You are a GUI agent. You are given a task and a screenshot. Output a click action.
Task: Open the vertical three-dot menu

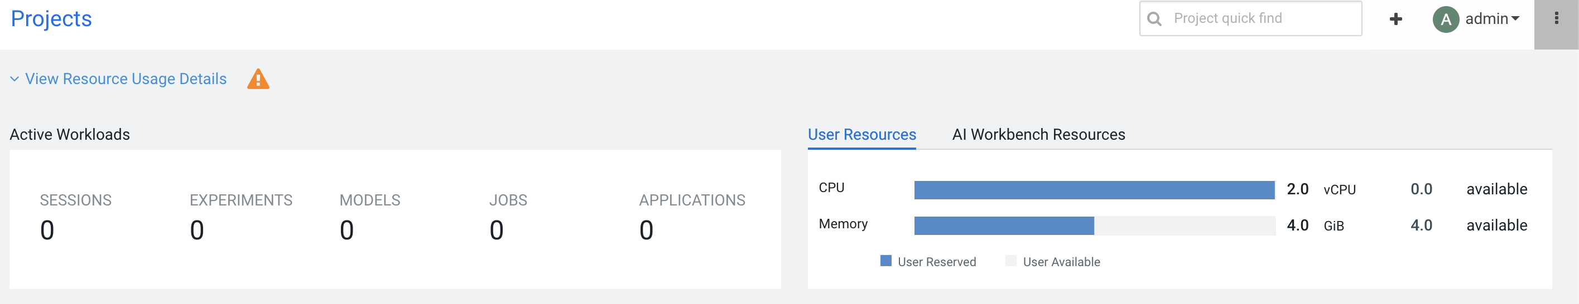coord(1556,19)
